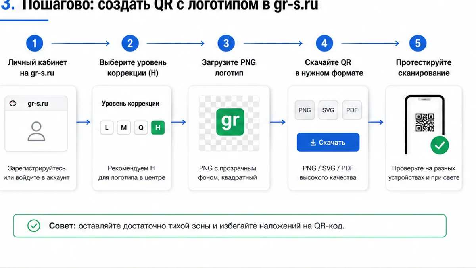Click heading 'Скачайте QR в нужном формате'
This screenshot has height=268, width=476.
329,68
